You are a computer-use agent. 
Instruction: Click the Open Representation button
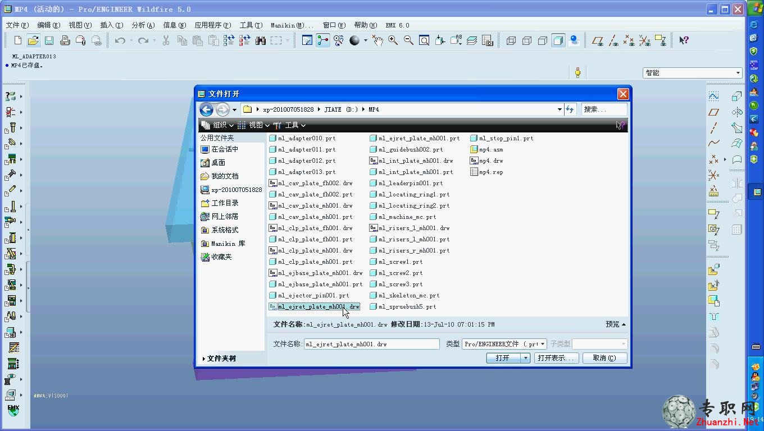pos(556,358)
